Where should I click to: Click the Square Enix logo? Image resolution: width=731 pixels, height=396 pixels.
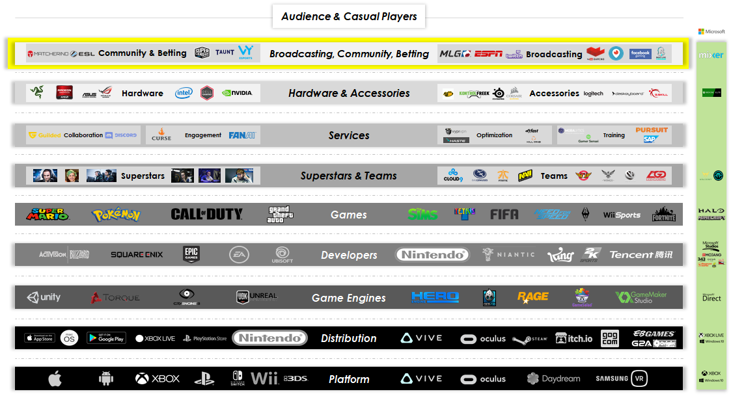137,254
